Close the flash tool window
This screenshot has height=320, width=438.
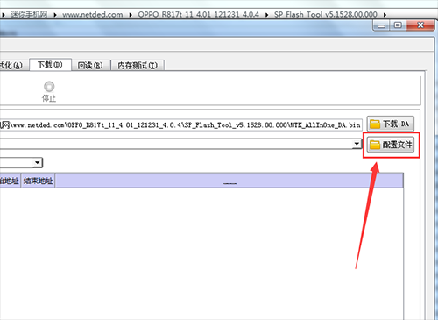click(420, 25)
